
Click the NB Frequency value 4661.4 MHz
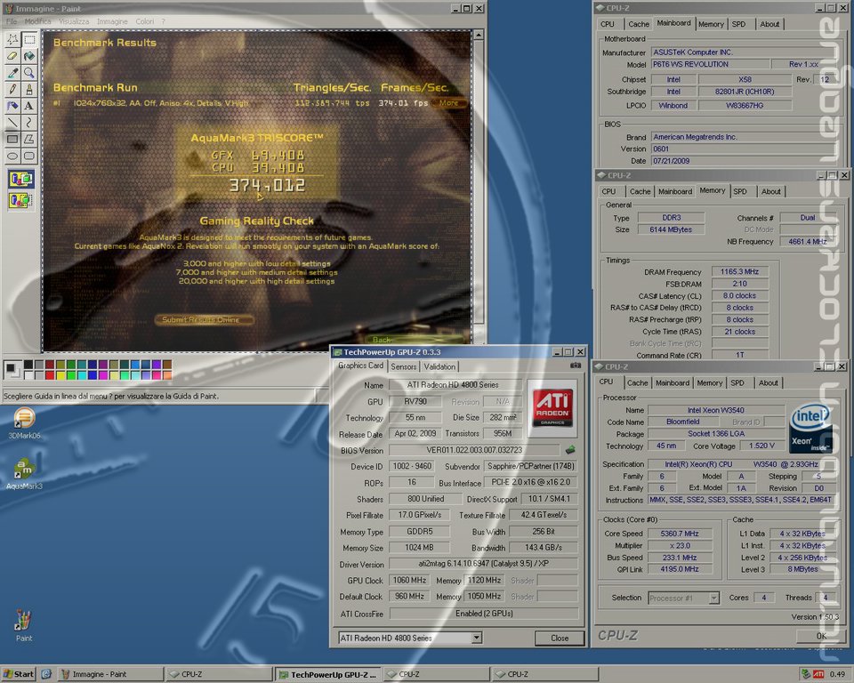807,241
